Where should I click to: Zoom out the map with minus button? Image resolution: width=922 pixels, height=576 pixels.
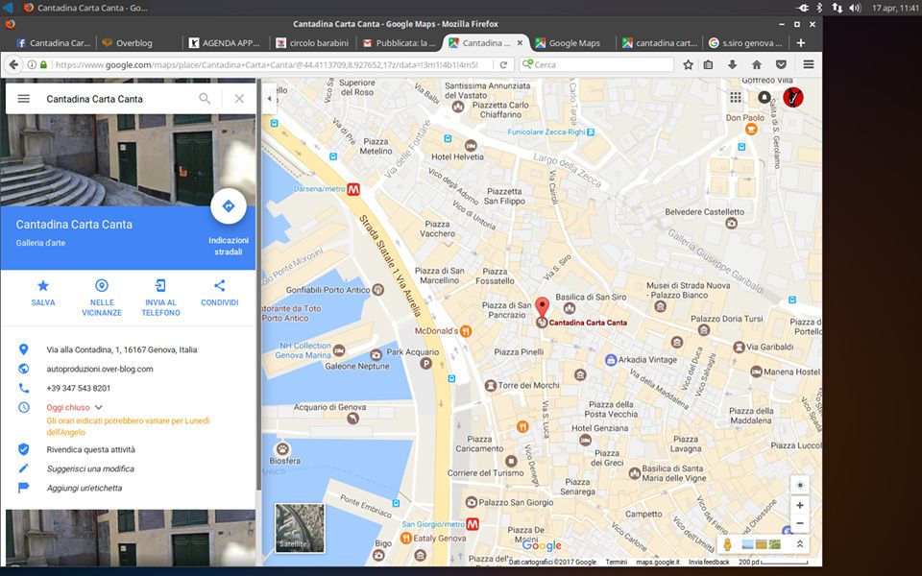click(x=800, y=523)
